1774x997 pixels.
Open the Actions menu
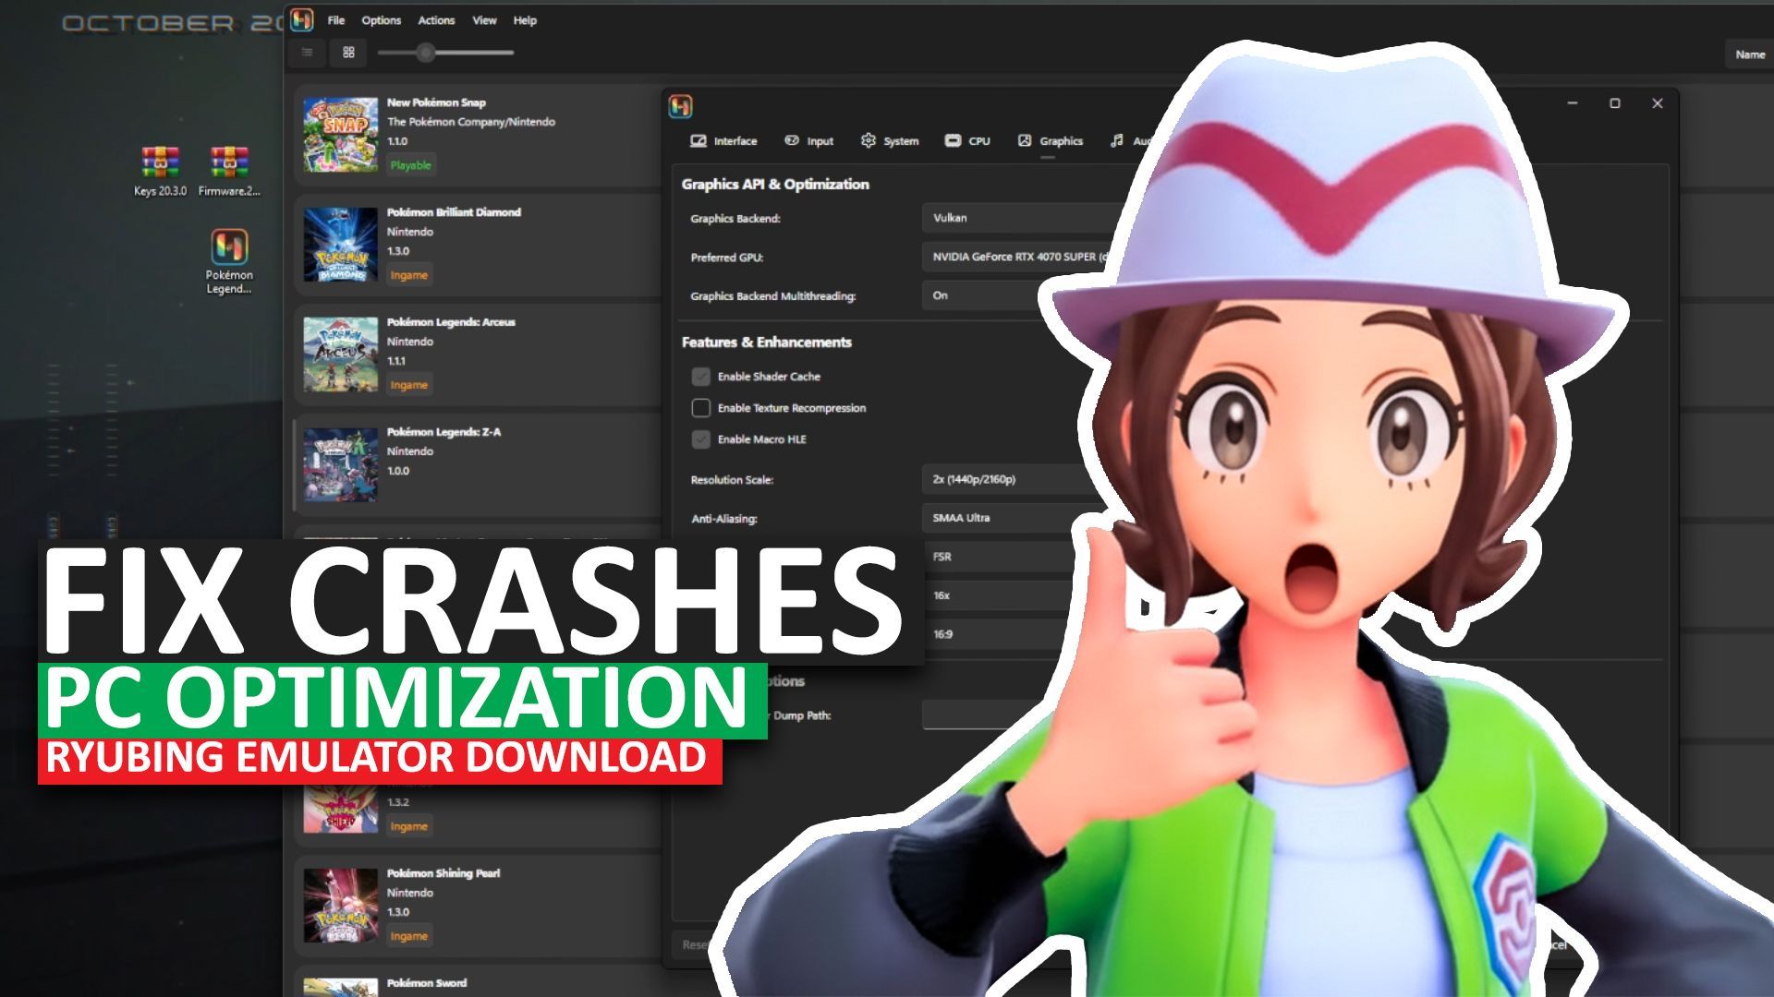tap(436, 20)
